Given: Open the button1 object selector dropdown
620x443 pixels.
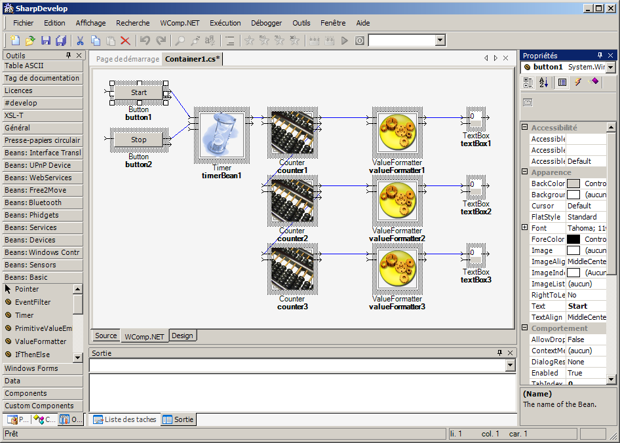Looking at the screenshot, I should pyautogui.click(x=611, y=67).
